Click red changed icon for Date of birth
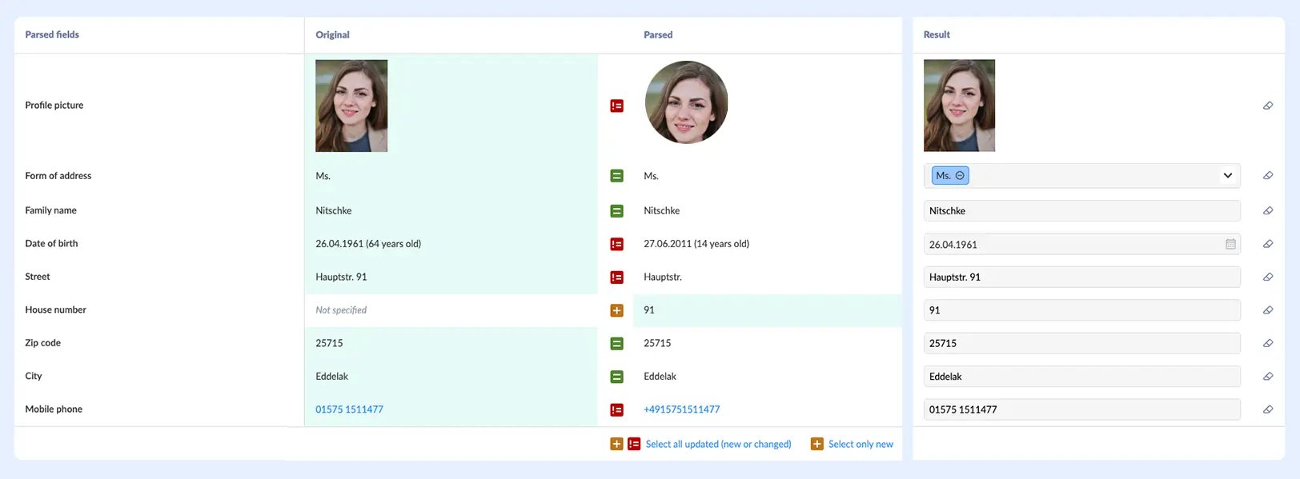Image resolution: width=1300 pixels, height=479 pixels. pyautogui.click(x=616, y=244)
